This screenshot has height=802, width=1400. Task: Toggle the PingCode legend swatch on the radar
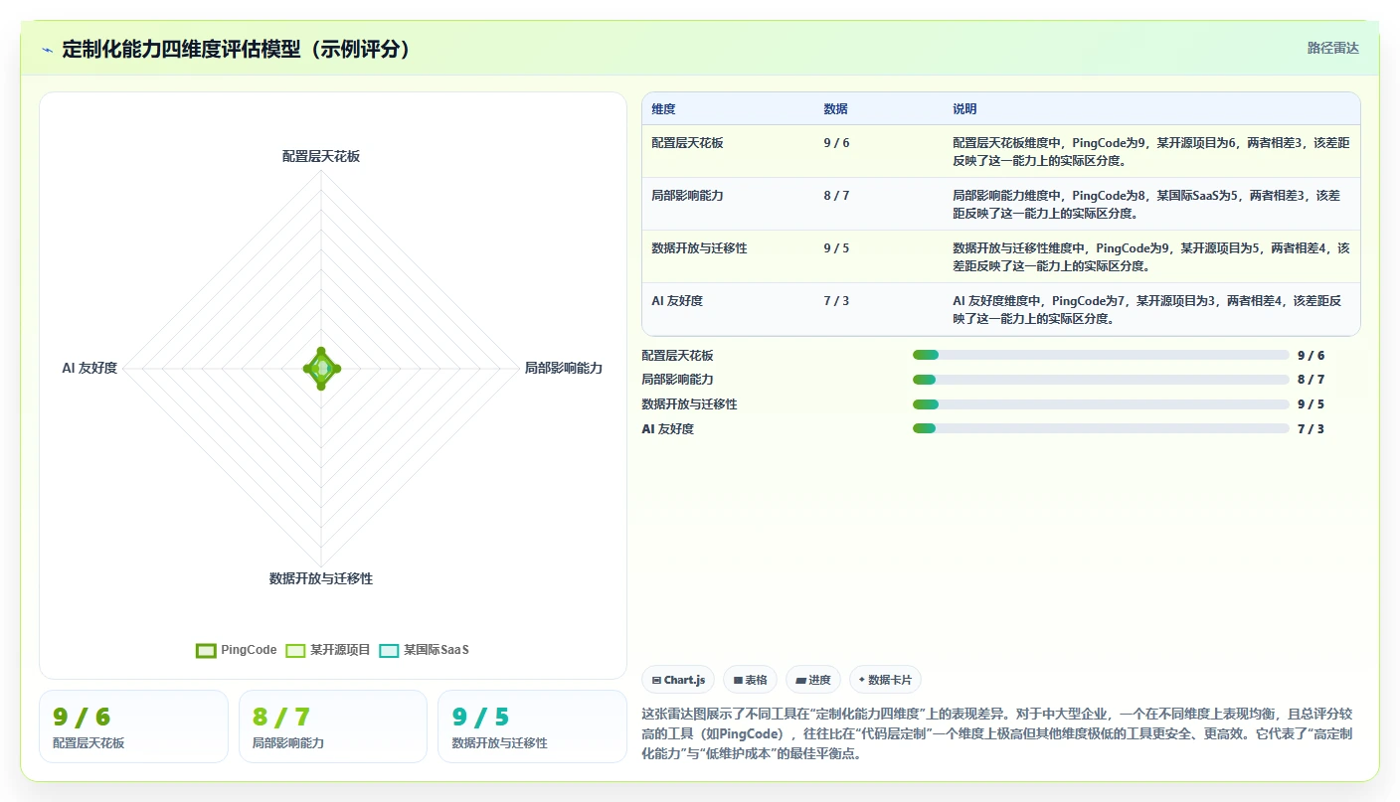click(x=206, y=651)
